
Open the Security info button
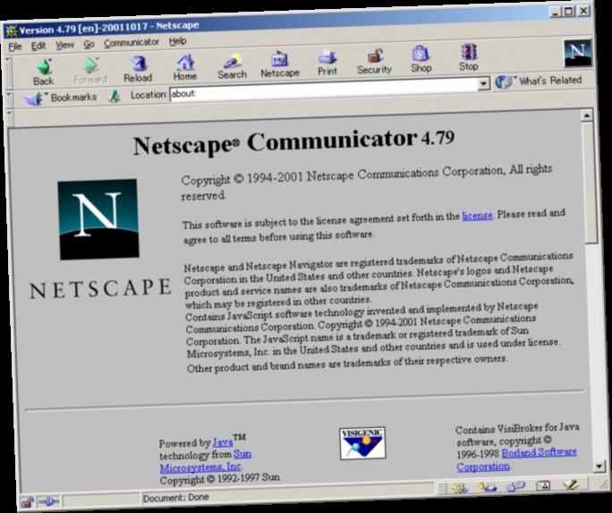pyautogui.click(x=374, y=61)
